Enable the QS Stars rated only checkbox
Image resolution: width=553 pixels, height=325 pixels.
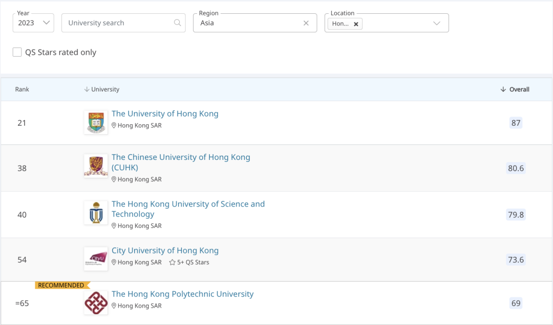(17, 52)
